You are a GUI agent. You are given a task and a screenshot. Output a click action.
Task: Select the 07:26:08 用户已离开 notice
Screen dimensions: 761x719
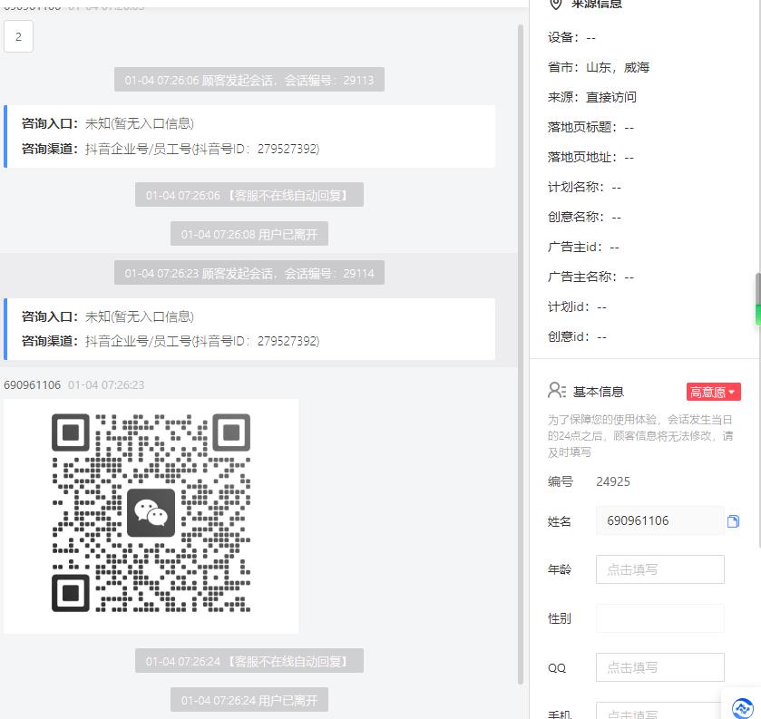[x=249, y=234]
